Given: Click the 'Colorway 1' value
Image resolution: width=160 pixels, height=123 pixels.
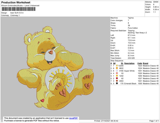Looking at the screenshot, I should click(15, 15).
